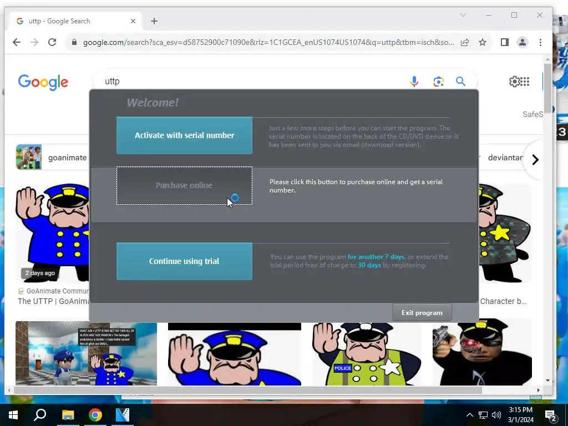Open Chrome profile avatar
568x426 pixels.
pos(523,42)
